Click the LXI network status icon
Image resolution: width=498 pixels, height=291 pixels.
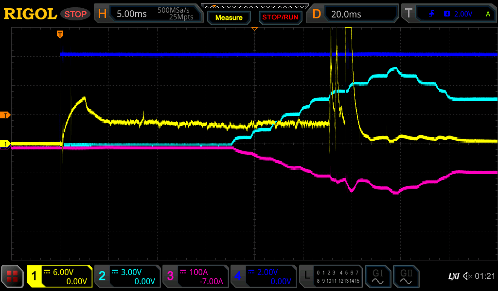453,276
